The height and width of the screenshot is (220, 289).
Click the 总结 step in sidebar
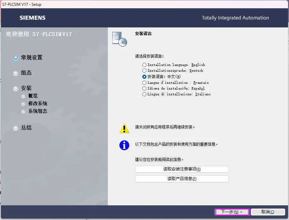pyautogui.click(x=22, y=128)
